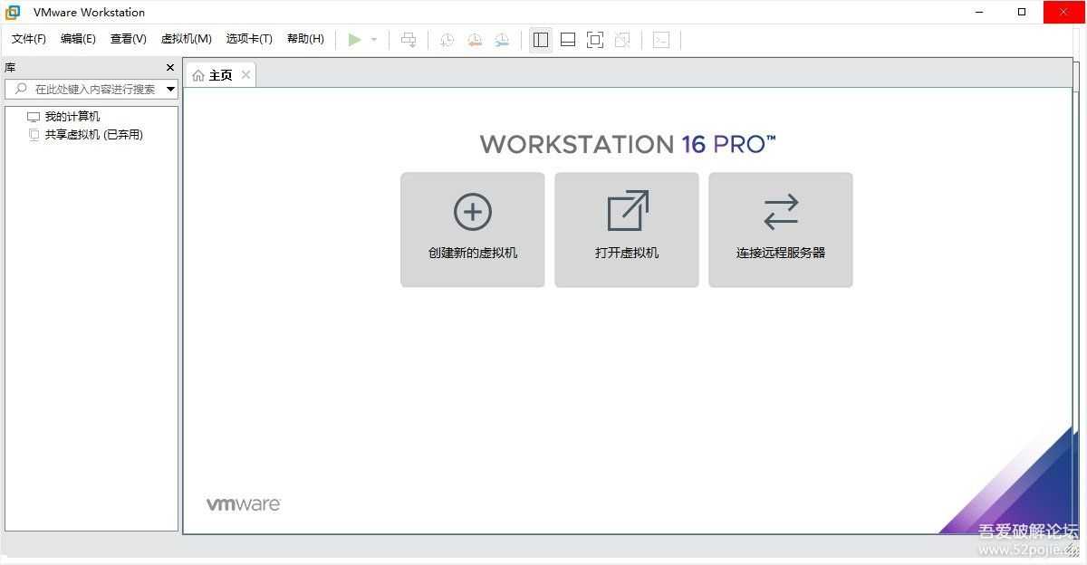This screenshot has height=565, width=1087.
Task: Click the Send Ctrl+Alt+Del toolbar icon
Action: 409,40
